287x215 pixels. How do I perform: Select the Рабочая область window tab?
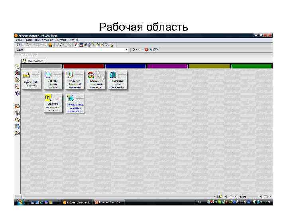pos(33,61)
